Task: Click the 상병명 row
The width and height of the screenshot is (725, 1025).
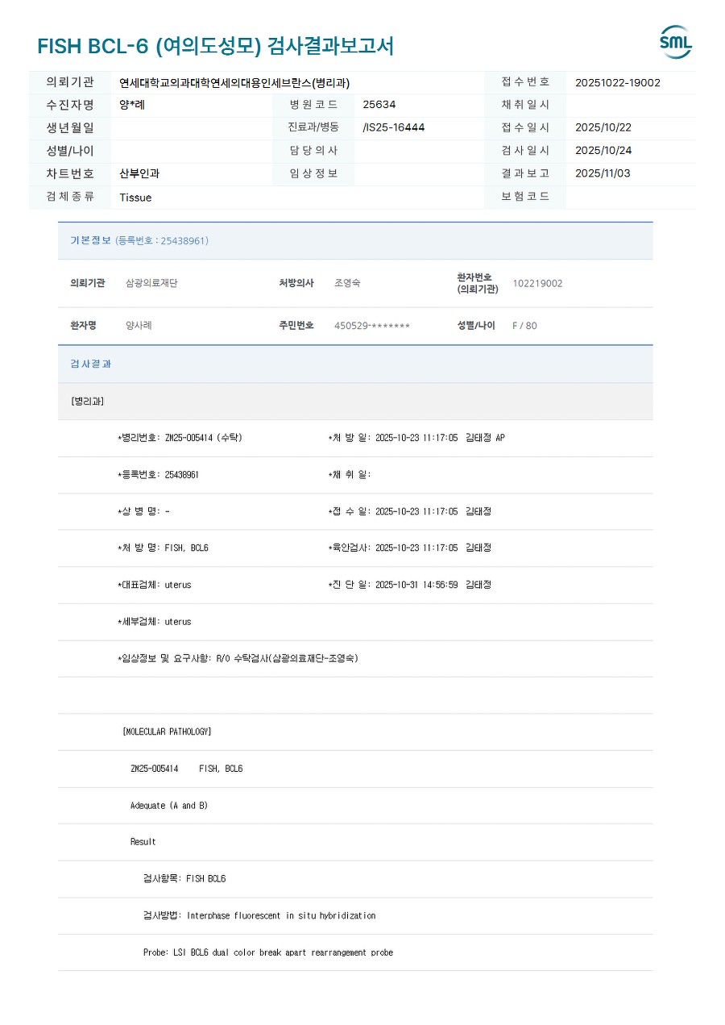Action: (x=143, y=511)
